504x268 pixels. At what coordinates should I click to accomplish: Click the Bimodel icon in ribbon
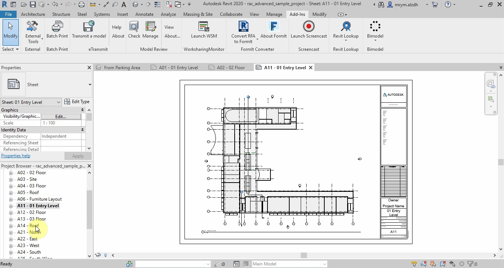375,27
